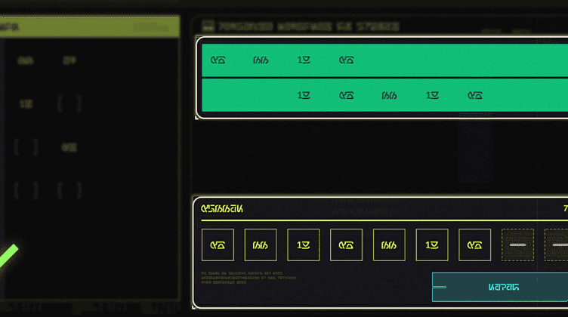Click the fourth filled buffer slot
The image size is (568, 317).
346,245
